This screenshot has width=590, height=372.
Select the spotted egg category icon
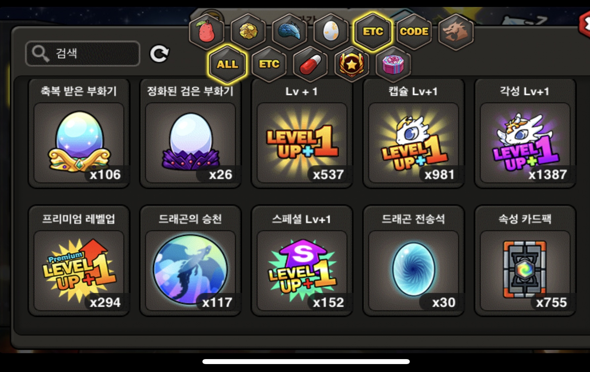[x=331, y=32]
